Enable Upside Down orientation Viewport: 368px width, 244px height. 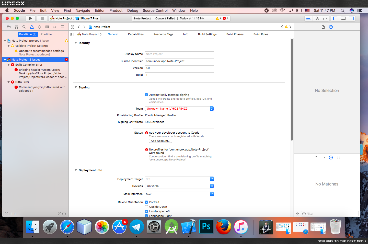(x=146, y=207)
